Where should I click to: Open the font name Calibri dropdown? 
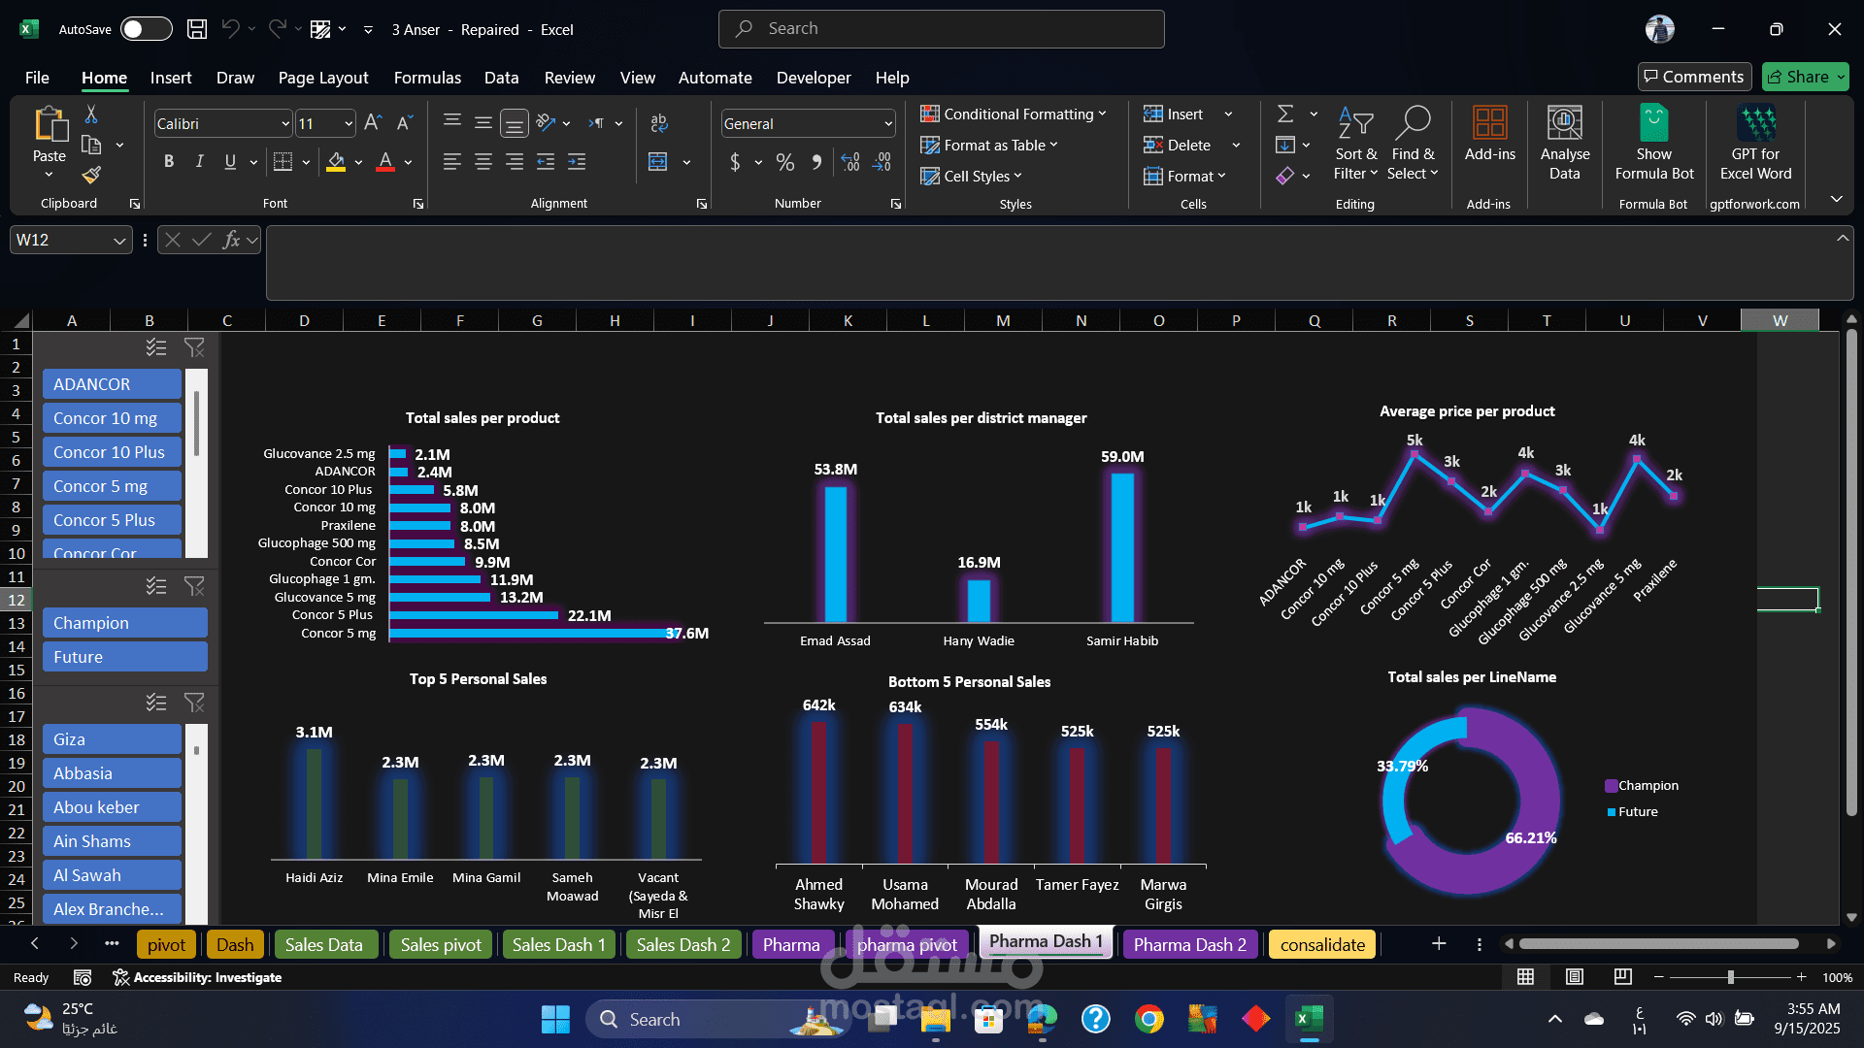pyautogui.click(x=285, y=123)
